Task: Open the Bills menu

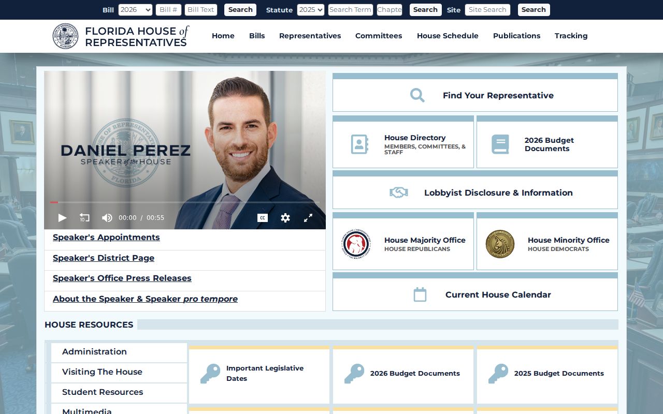Action: click(257, 36)
